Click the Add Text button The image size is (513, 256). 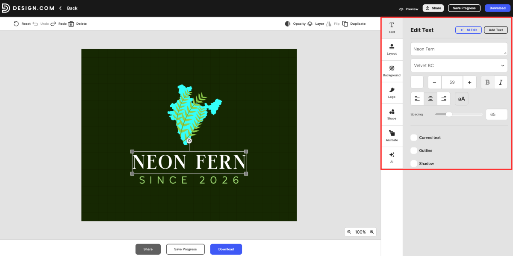click(496, 30)
